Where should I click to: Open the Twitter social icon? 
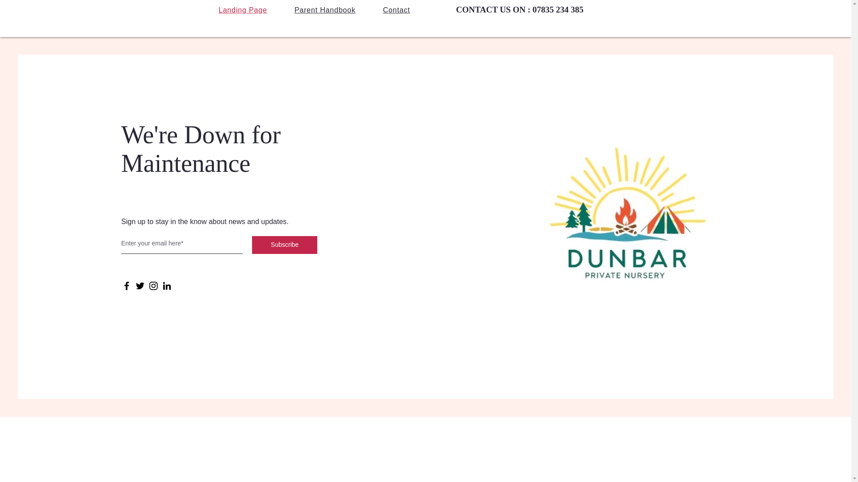point(140,286)
